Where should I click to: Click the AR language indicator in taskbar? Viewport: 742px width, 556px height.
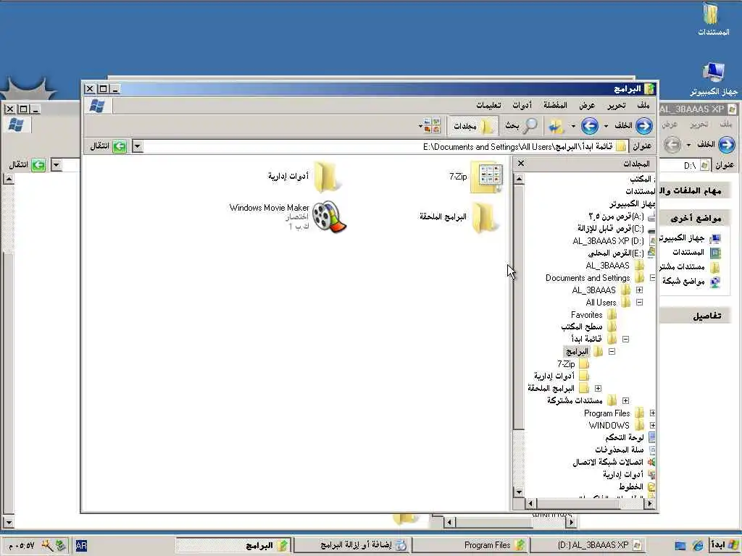coord(81,546)
